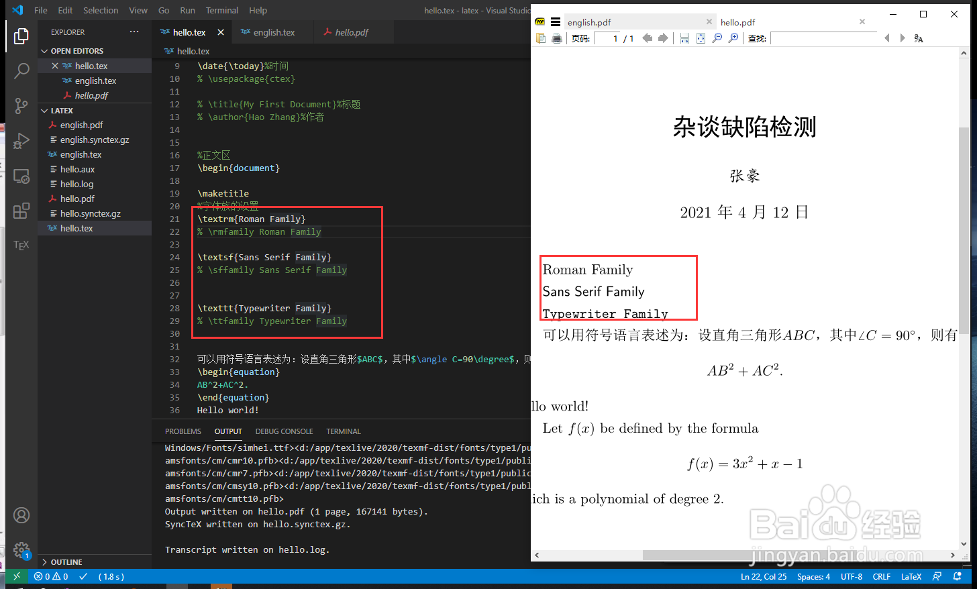Open the View menu
This screenshot has height=589, width=977.
coord(138,10)
